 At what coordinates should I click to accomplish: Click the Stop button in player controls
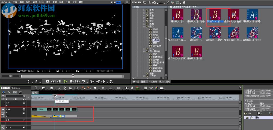click(47, 81)
